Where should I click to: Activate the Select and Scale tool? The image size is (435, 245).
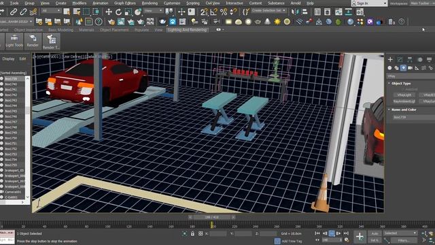click(x=128, y=12)
